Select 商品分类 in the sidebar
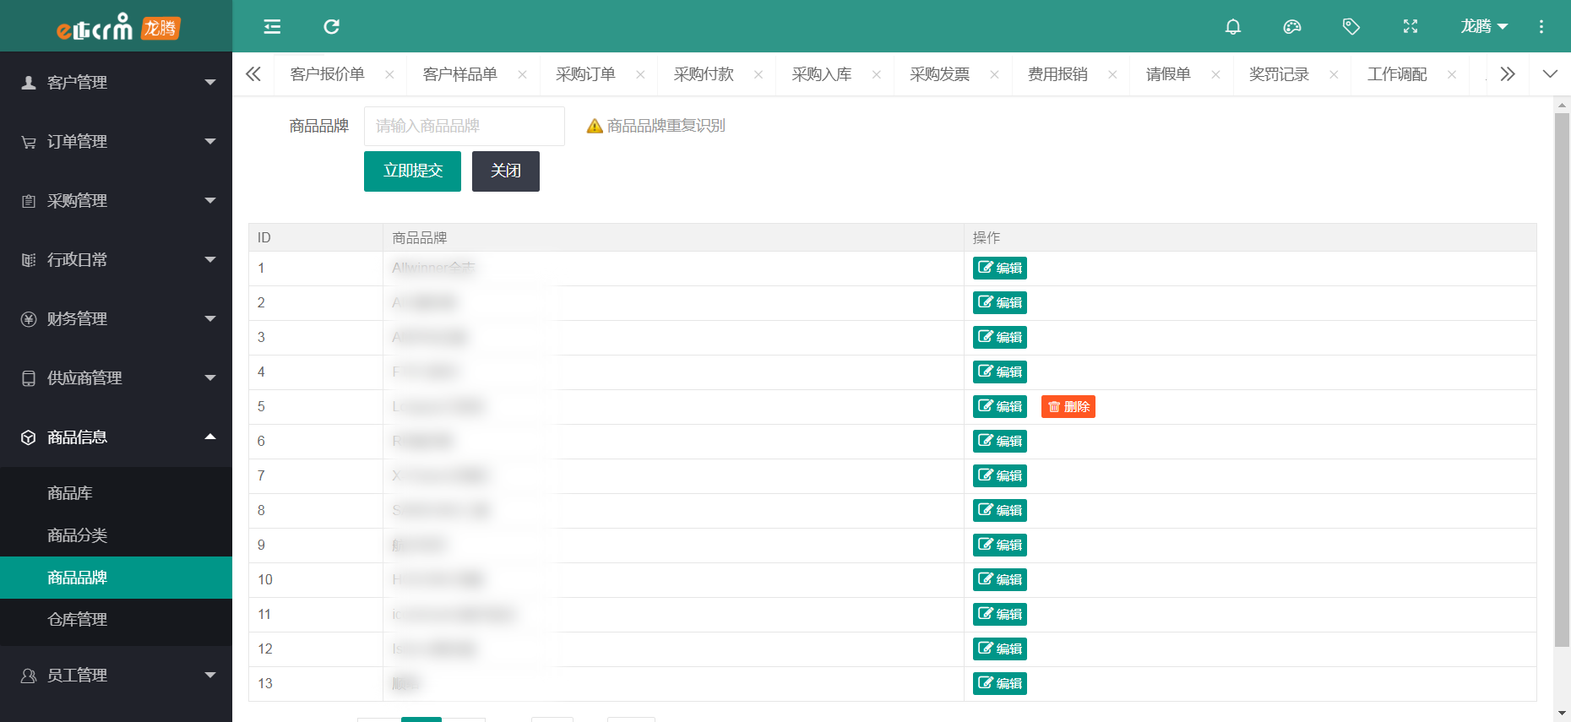This screenshot has width=1571, height=722. tap(78, 535)
